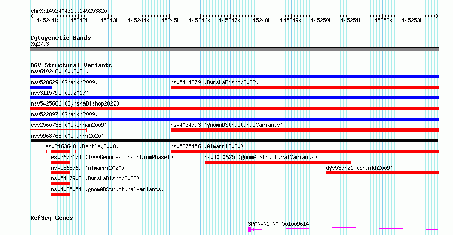Open nsv5414879 (ByrskaBishop2022) variant label
Viewport: 453px width, 235px height.
point(214,82)
